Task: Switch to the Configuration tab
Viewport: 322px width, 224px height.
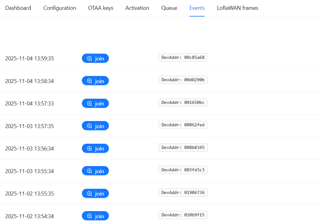Action: click(x=59, y=8)
